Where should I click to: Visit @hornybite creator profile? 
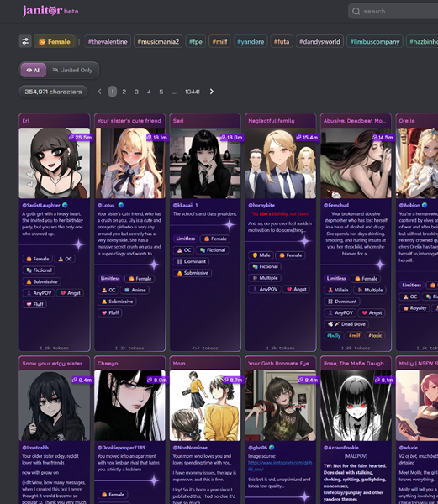261,205
